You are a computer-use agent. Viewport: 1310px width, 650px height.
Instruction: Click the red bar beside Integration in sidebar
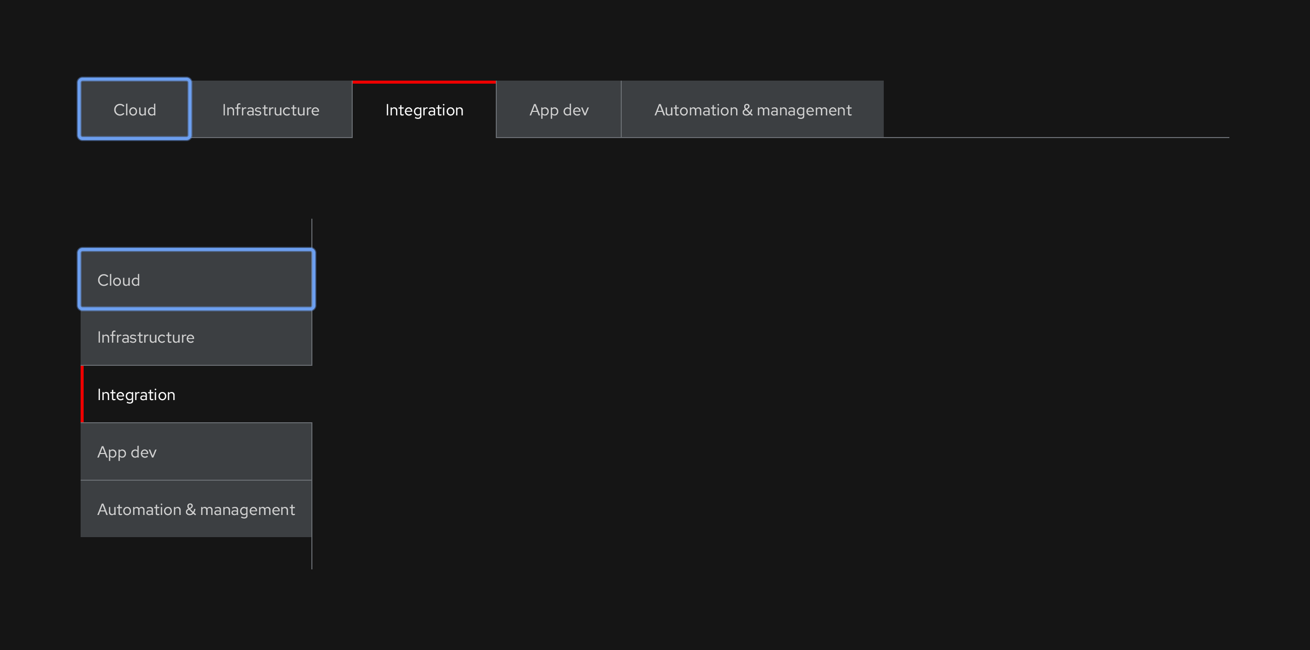[84, 394]
